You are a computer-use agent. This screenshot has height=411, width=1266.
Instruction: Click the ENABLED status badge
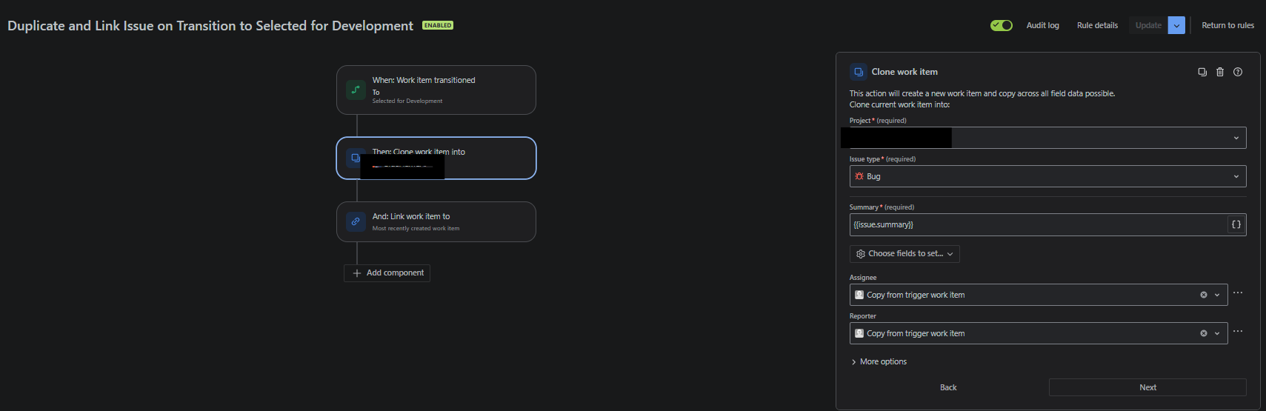click(438, 25)
